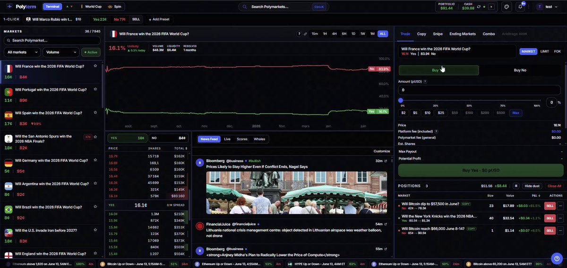
Task: Switch to the Copy tab
Action: click(x=421, y=34)
